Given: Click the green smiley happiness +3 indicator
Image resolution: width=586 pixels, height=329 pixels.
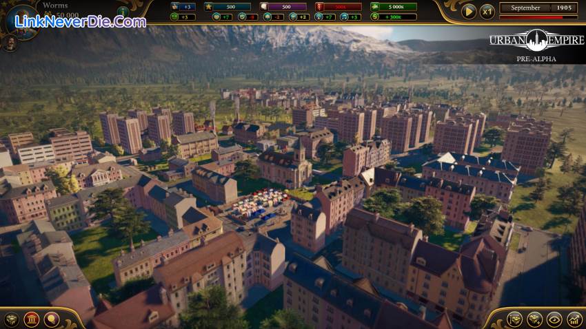Looking at the screenshot, I should click(183, 17).
